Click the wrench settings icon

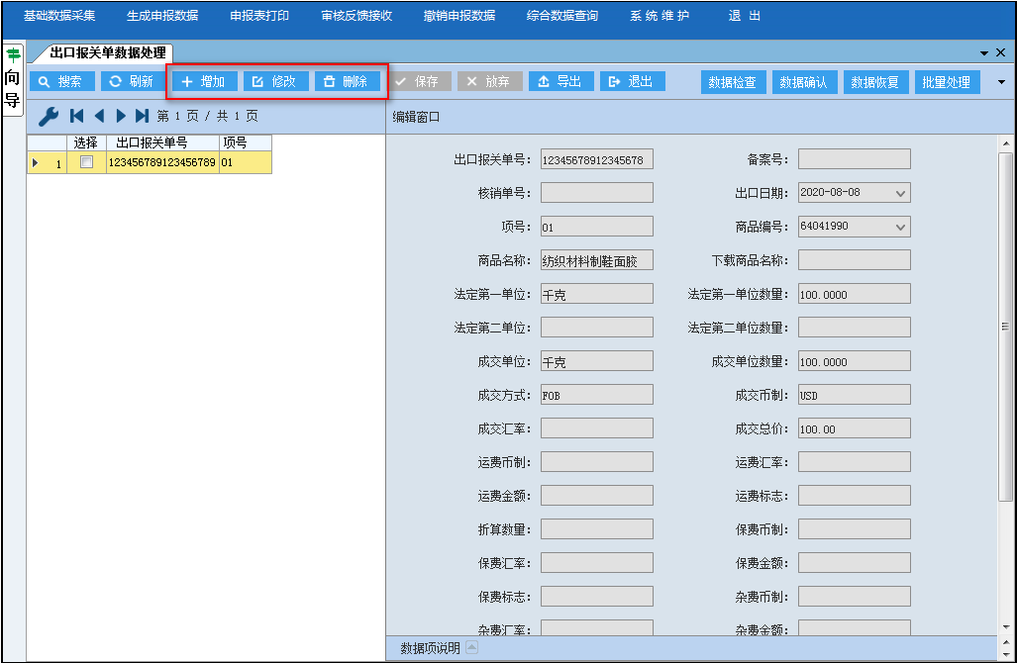pos(49,117)
